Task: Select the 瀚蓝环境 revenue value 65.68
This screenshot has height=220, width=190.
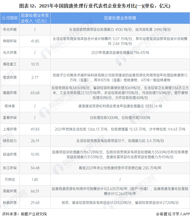Action: click(35, 93)
